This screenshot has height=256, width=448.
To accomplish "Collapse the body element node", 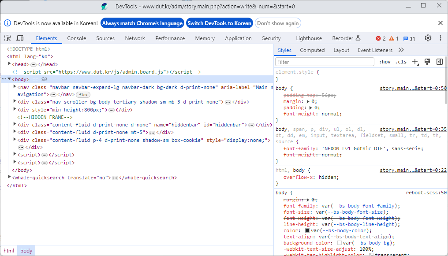I will [9, 79].
